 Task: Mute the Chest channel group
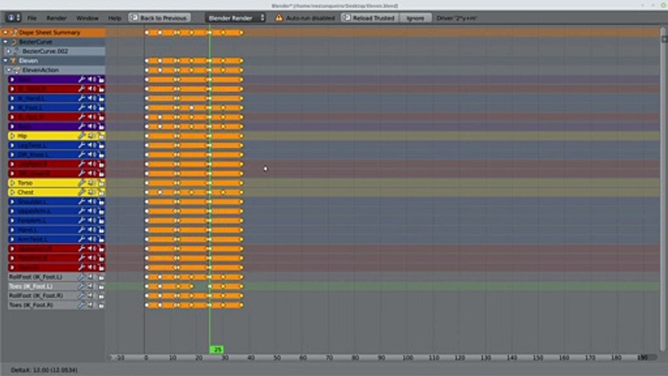pos(91,192)
